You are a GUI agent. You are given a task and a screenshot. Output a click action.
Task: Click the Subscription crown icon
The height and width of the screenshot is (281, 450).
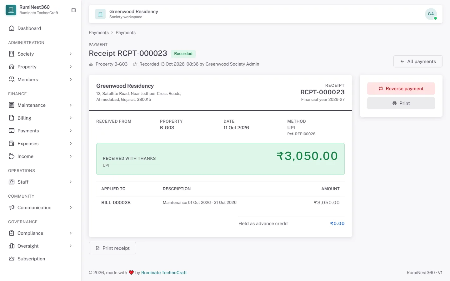coord(12,259)
